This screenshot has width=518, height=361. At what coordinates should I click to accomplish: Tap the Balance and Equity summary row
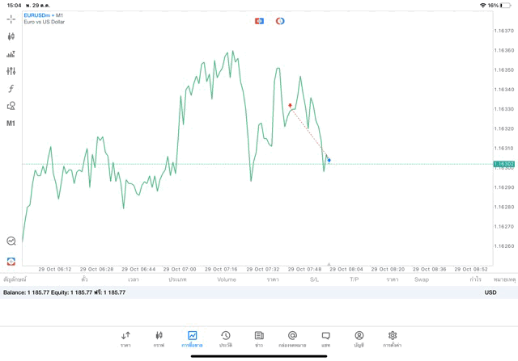[x=65, y=292]
